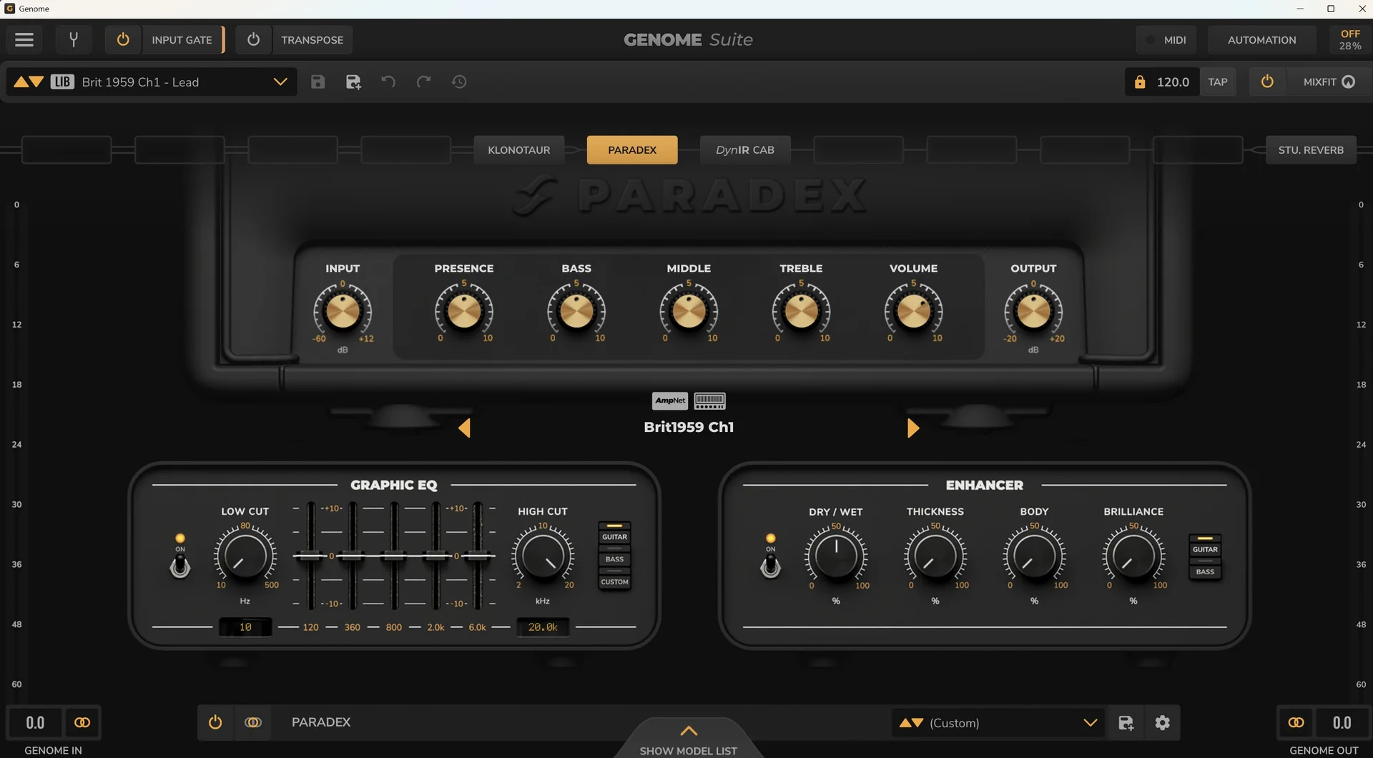Viewport: 1373px width, 758px height.
Task: Toggle the Enhancer on switch
Action: coord(770,566)
